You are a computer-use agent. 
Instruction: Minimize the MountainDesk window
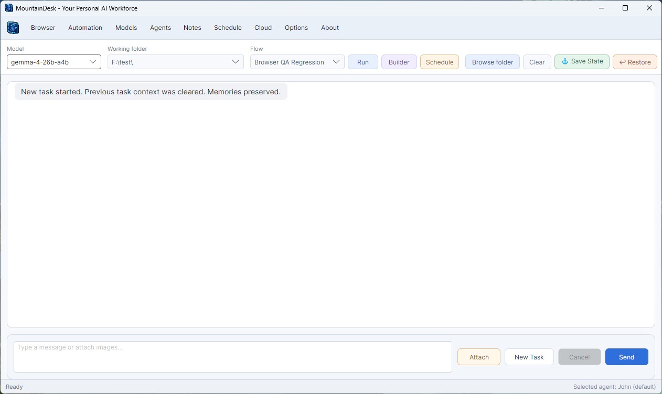click(x=601, y=8)
